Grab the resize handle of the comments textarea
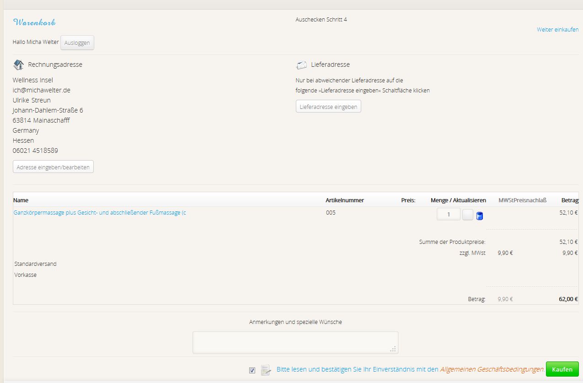 coord(393,349)
